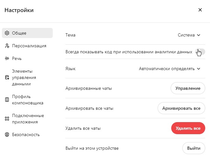The image size is (210, 157).
Task: Click the Выйти button to log out
Action: click(x=193, y=148)
